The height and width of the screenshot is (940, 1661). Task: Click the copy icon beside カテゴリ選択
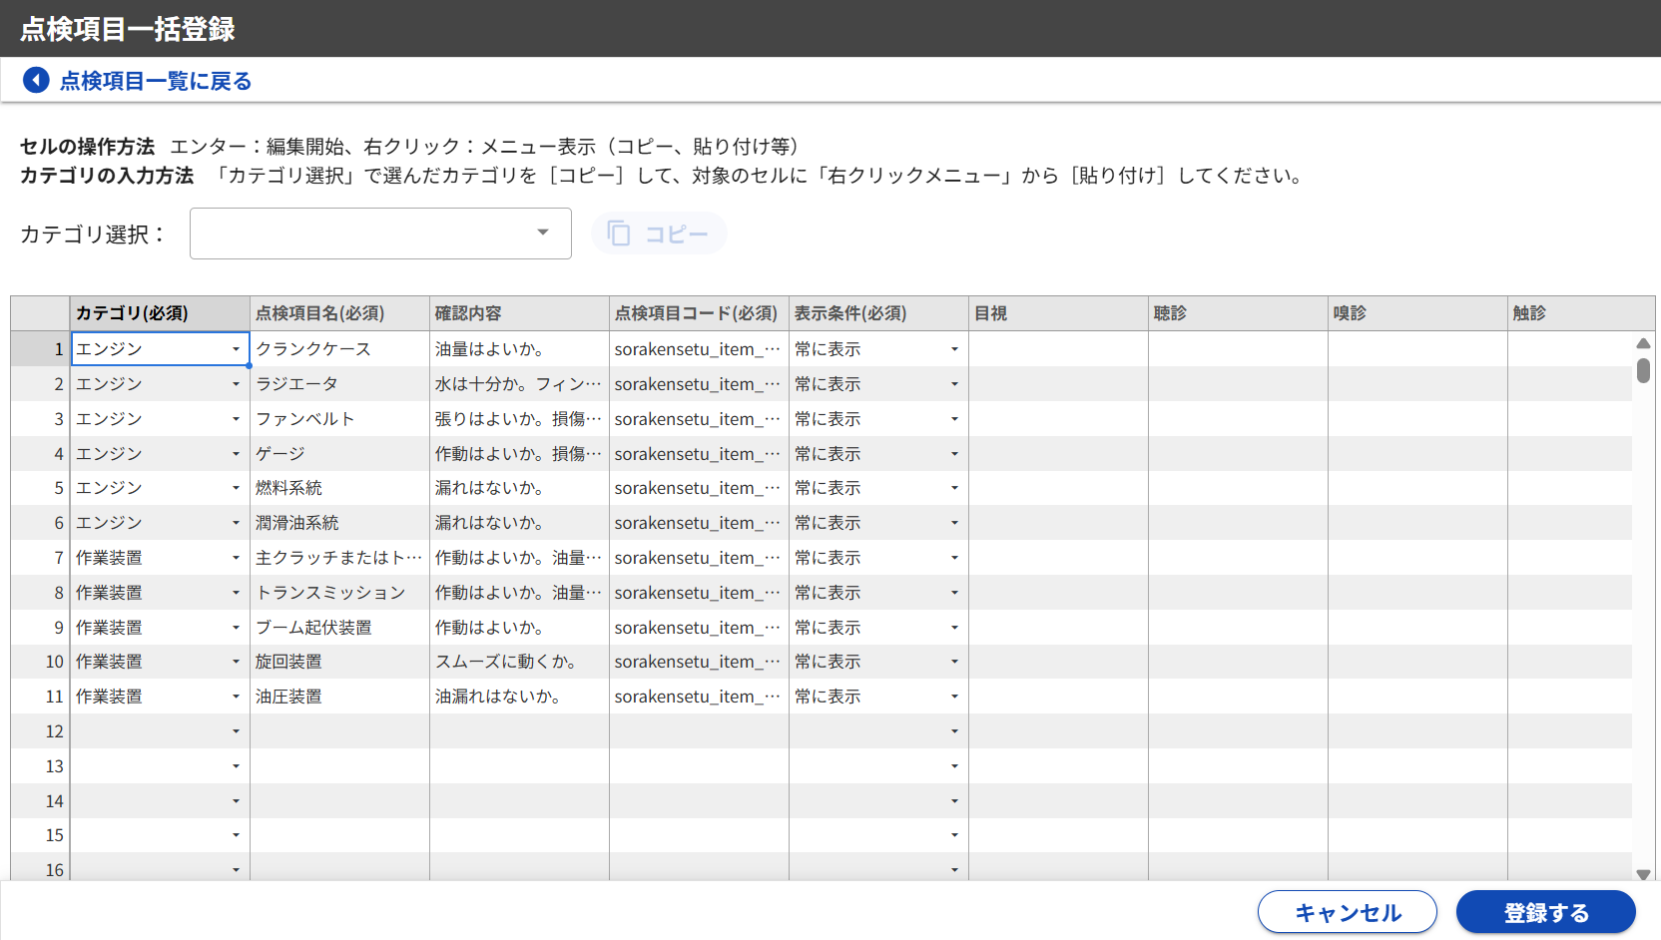[x=619, y=234]
